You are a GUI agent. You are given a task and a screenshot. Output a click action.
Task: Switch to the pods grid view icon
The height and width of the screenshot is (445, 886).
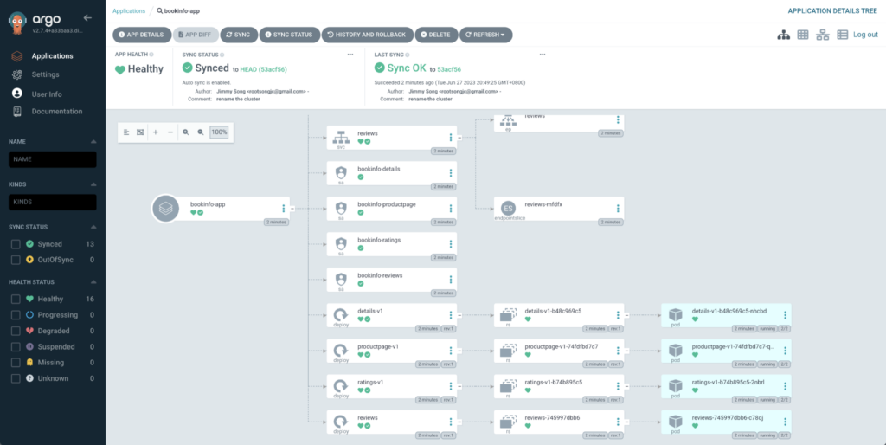[x=803, y=35]
